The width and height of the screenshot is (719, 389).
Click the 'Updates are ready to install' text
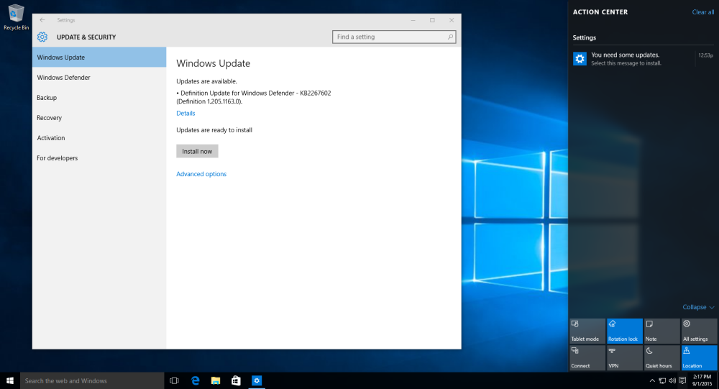click(x=214, y=130)
